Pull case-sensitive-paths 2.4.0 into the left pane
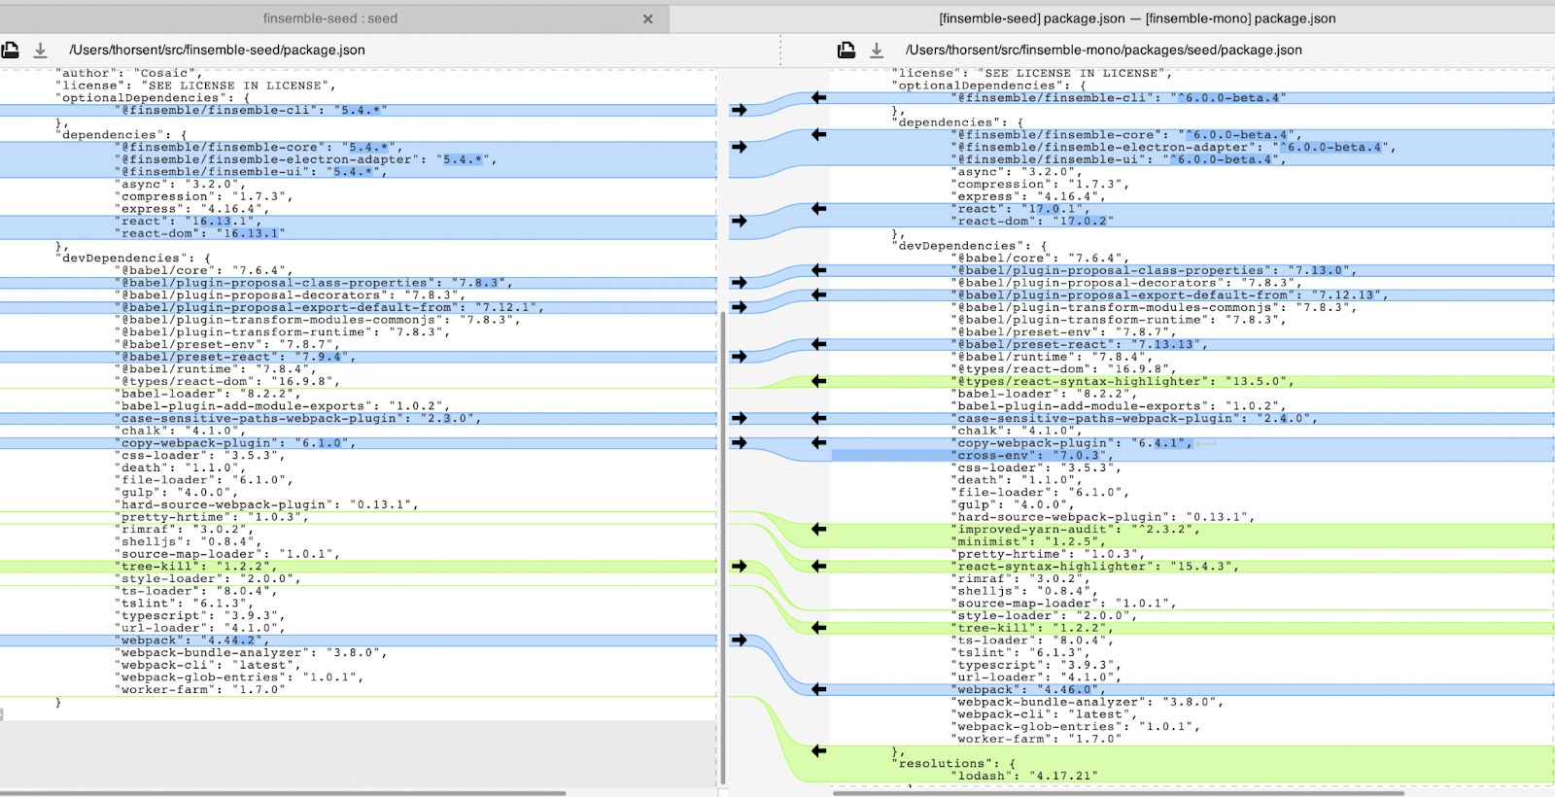1555x797 pixels. tap(818, 418)
